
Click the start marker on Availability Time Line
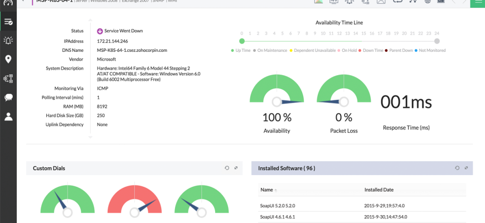click(x=242, y=41)
